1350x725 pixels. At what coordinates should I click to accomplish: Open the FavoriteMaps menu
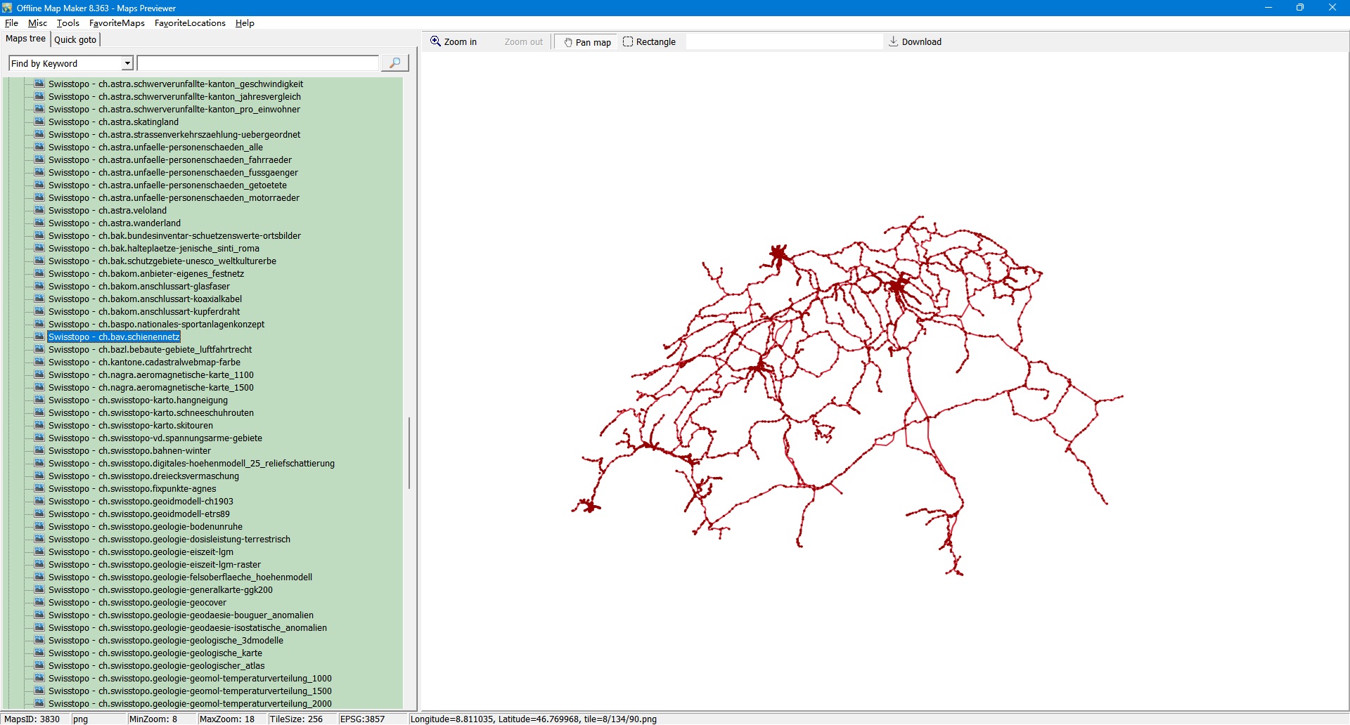[x=117, y=23]
